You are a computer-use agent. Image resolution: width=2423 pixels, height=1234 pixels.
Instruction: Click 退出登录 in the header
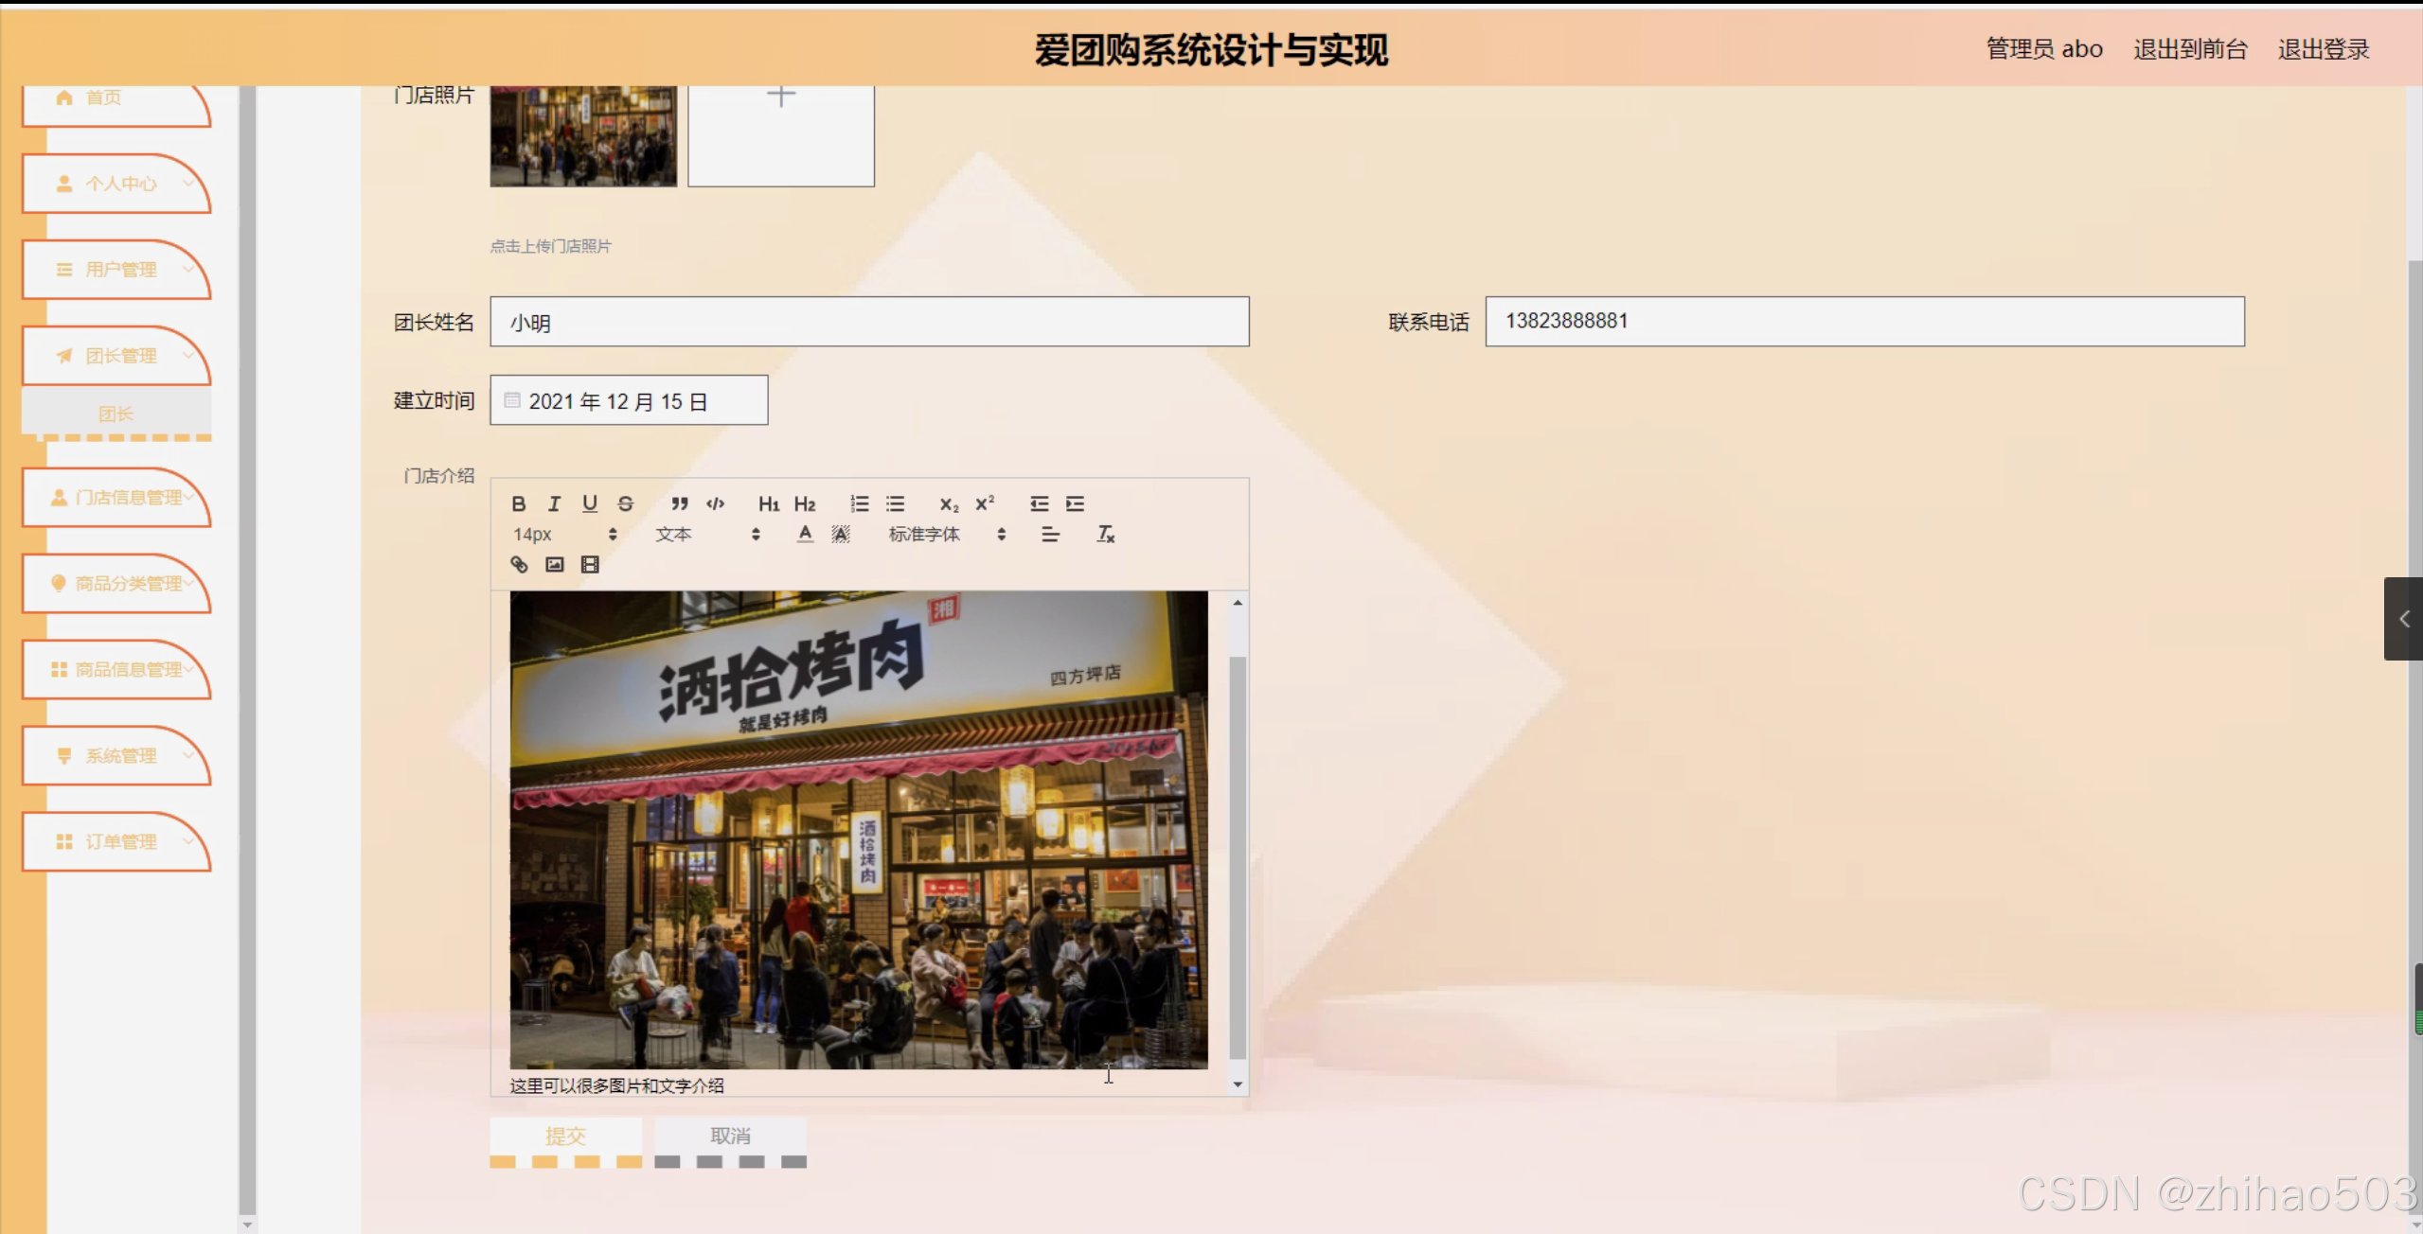2323,49
